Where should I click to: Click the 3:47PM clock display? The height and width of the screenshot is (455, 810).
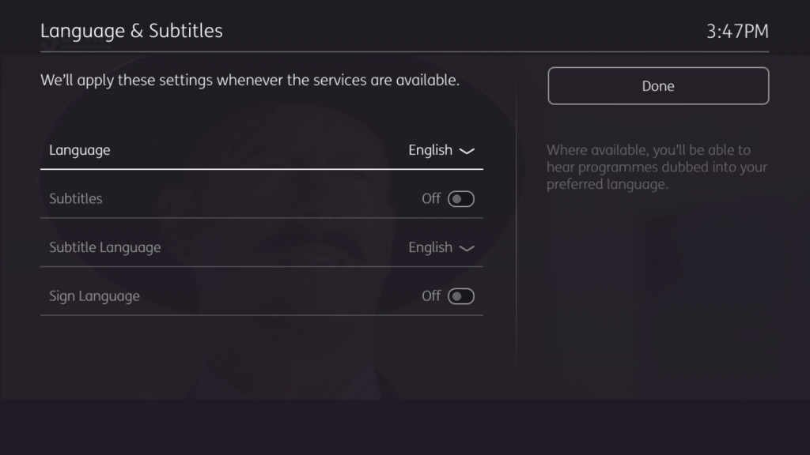(x=737, y=32)
